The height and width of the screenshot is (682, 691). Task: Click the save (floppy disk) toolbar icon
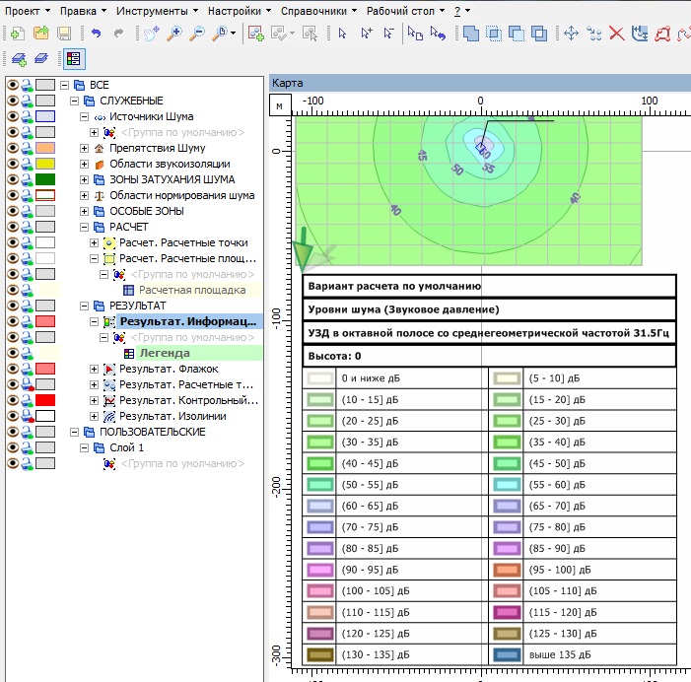[64, 34]
